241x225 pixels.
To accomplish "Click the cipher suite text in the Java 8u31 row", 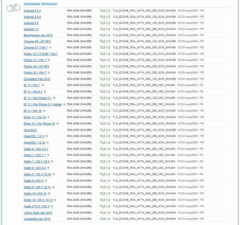I will click(144, 130).
